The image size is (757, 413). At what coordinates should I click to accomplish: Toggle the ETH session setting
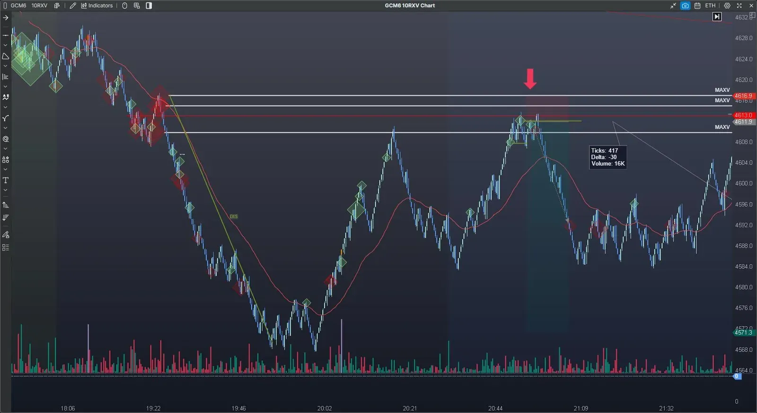coord(710,6)
